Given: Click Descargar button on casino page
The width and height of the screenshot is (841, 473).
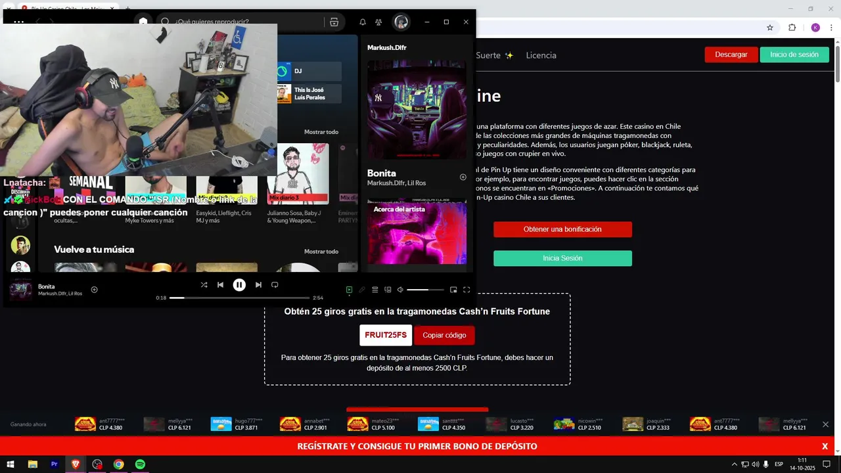Looking at the screenshot, I should click(x=731, y=55).
